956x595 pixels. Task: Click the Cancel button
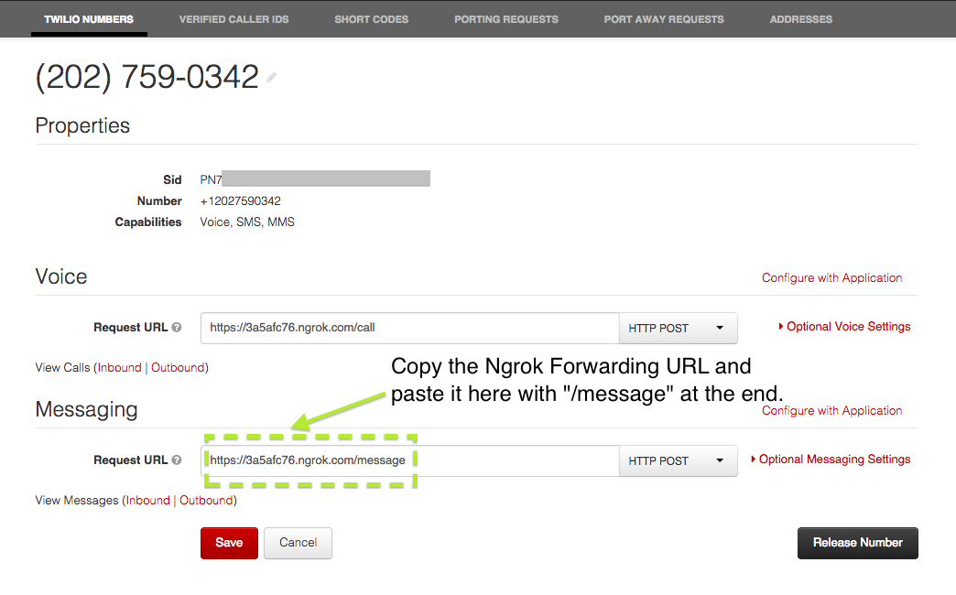pos(299,543)
